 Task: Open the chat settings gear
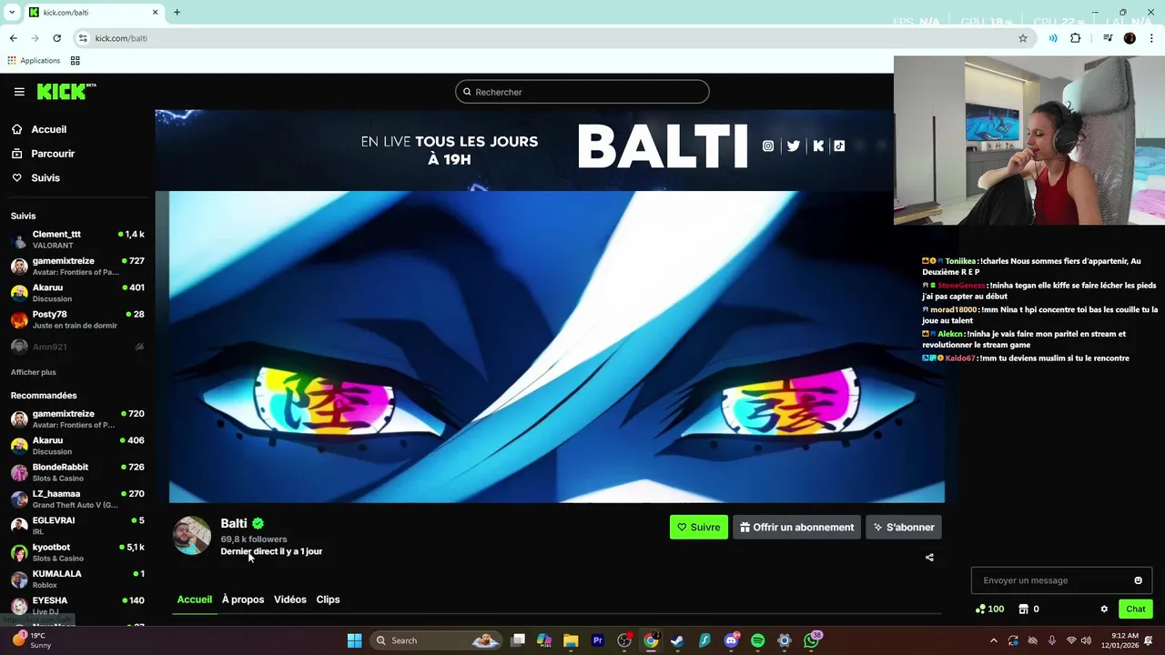pos(1104,609)
